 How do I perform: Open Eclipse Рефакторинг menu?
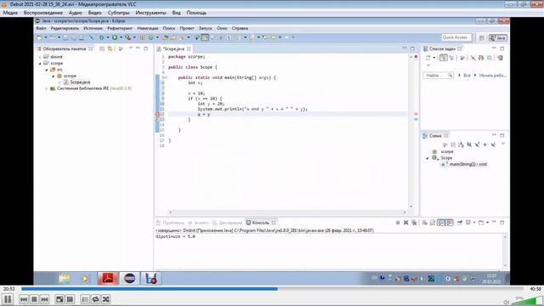[x=120, y=28]
